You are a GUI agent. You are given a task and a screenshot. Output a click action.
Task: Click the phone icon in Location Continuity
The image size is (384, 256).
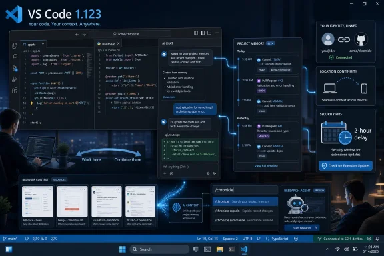(364, 89)
